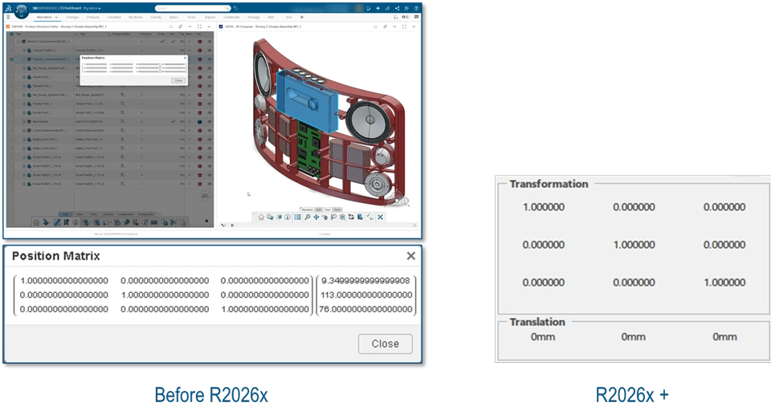Tick the checkbox for Beamy 2 Chassis Assembly row
771x419 pixels.
pyautogui.click(x=11, y=41)
